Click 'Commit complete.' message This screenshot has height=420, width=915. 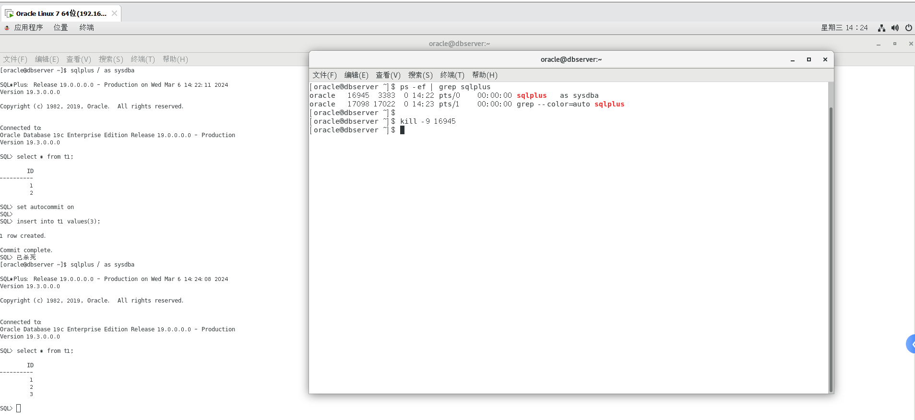26,250
